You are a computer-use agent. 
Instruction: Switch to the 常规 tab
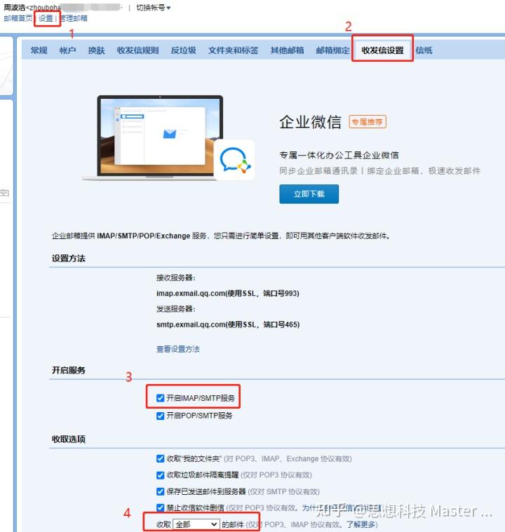[39, 50]
